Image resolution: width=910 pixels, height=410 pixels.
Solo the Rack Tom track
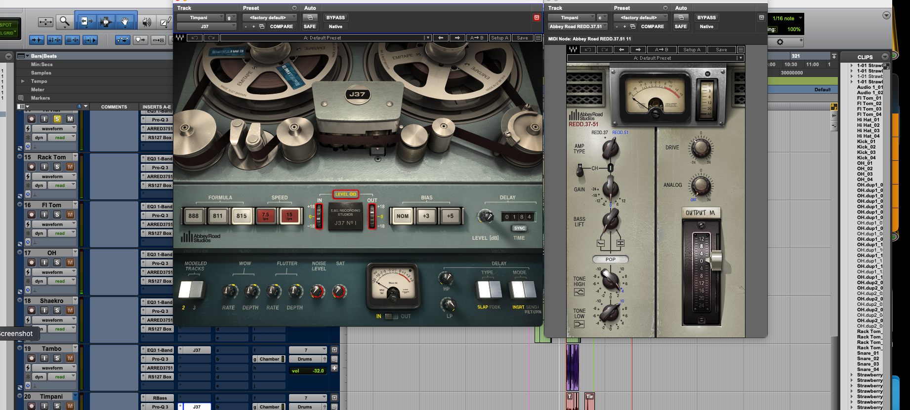57,167
